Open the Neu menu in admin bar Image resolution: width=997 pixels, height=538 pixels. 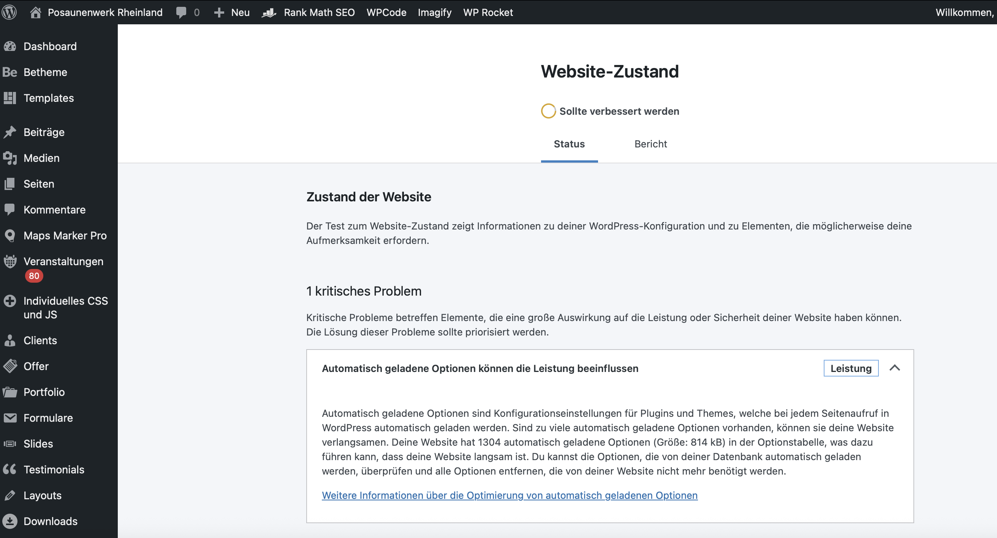[x=241, y=13]
